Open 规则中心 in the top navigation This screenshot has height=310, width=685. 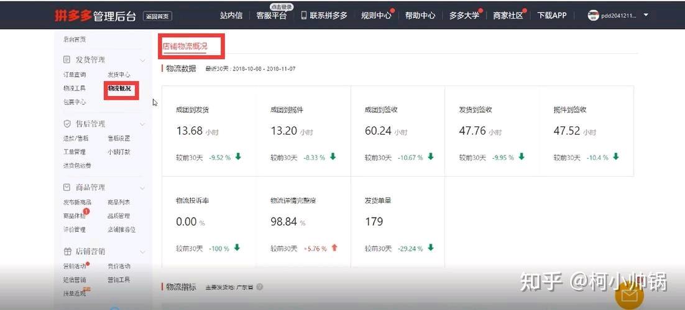click(x=376, y=15)
